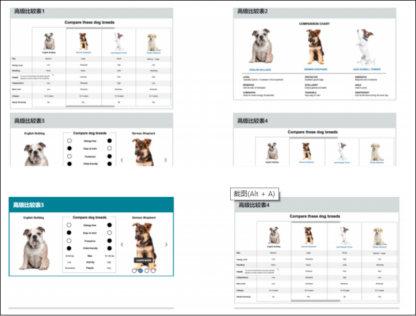The image size is (416, 316).
Task: Go to next dog with right chevron in highlighted card
Action: [x=166, y=245]
